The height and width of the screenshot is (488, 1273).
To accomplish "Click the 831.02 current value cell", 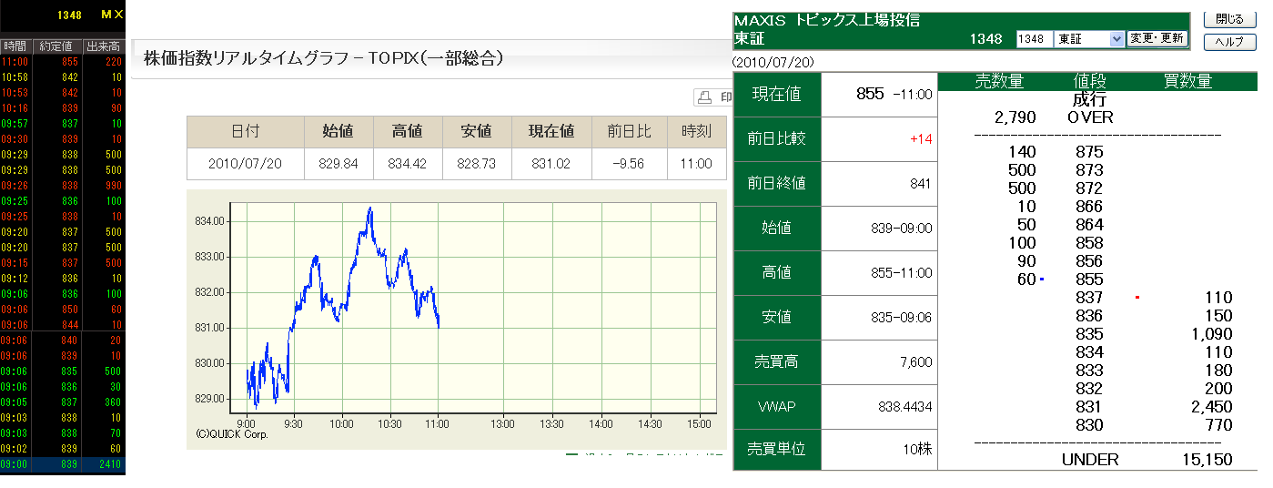I will tap(551, 164).
